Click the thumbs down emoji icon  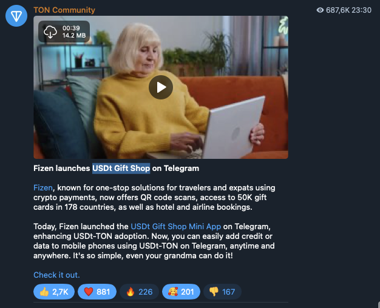[214, 292]
